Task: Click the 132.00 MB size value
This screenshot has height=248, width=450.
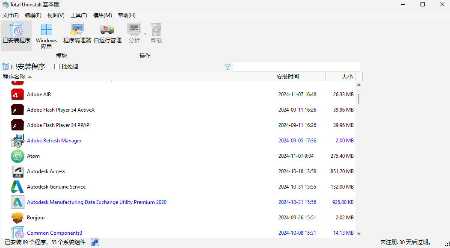Action: tap(342, 187)
